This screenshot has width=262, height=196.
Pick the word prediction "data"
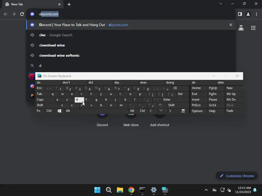click(x=230, y=82)
